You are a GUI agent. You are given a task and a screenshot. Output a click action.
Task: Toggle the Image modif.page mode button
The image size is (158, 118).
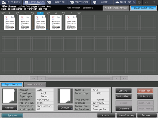point(144,8)
